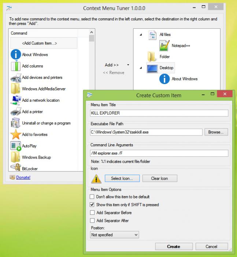Click the command list vertical scrollbar
This screenshot has width=237, height=257.
pos(92,103)
